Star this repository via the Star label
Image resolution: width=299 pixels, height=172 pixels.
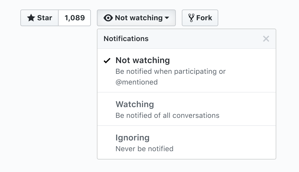coord(45,18)
